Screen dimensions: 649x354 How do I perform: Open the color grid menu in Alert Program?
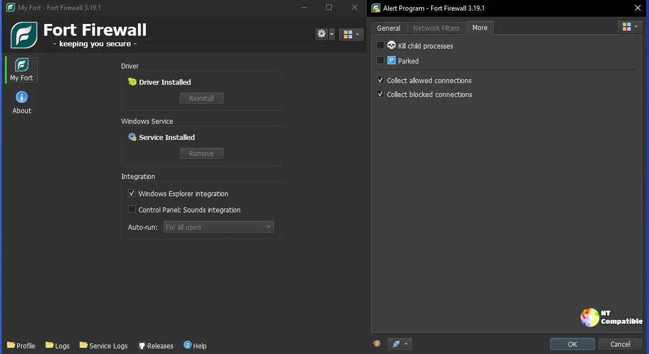tap(629, 27)
